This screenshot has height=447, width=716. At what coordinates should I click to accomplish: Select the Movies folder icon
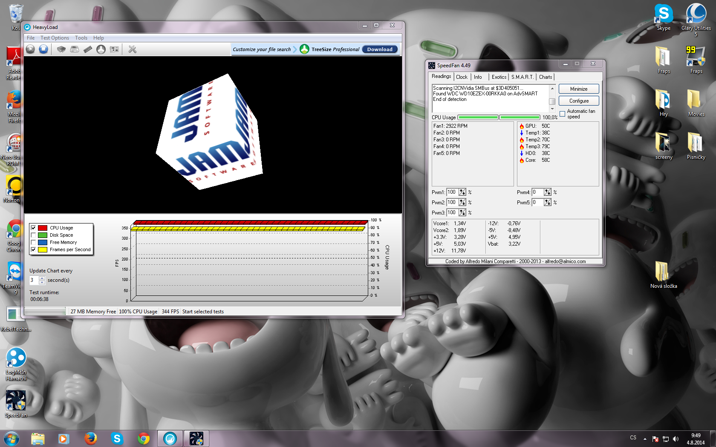pyautogui.click(x=696, y=103)
